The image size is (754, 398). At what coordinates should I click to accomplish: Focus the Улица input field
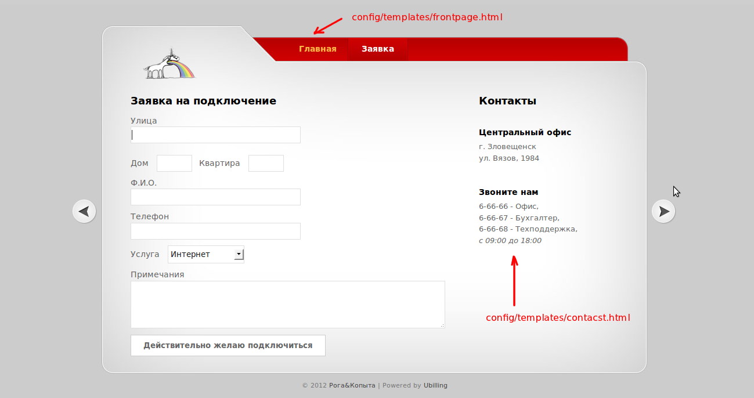tap(215, 135)
